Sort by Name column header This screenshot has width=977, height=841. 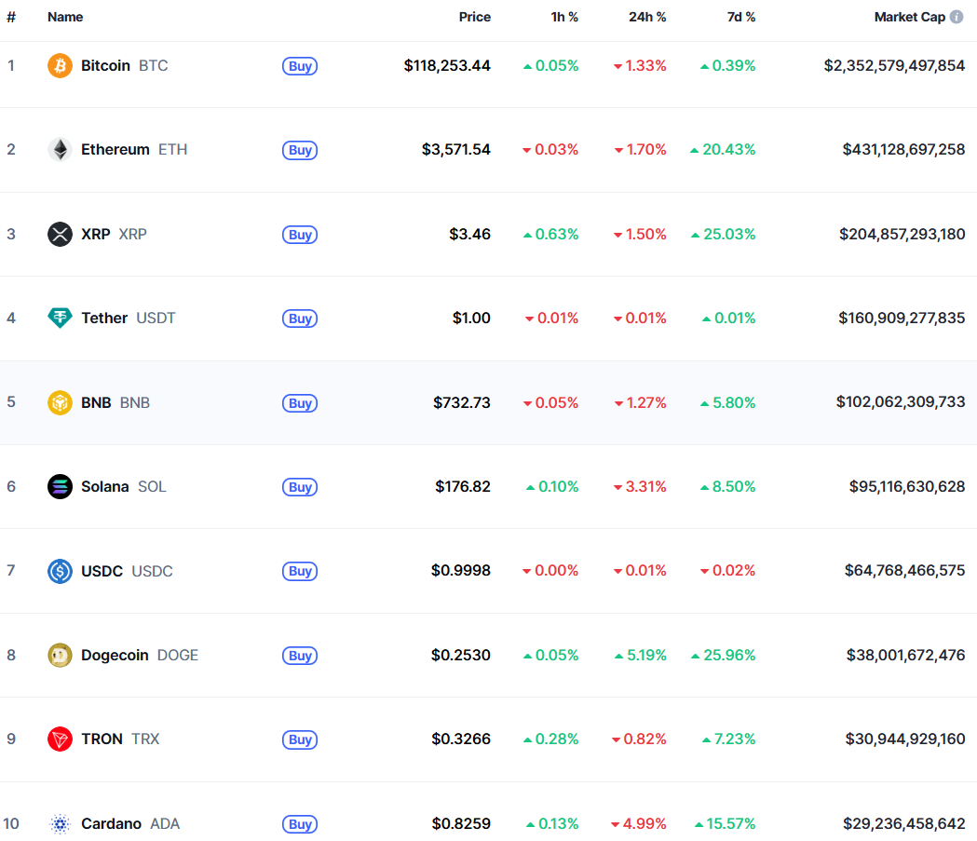point(65,17)
